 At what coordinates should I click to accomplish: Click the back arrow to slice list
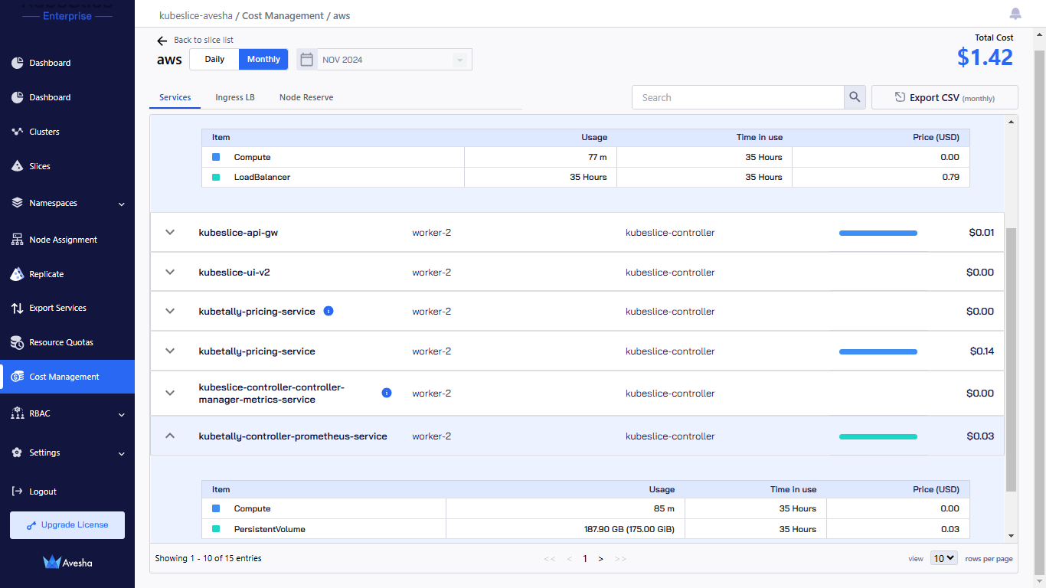[x=162, y=41]
